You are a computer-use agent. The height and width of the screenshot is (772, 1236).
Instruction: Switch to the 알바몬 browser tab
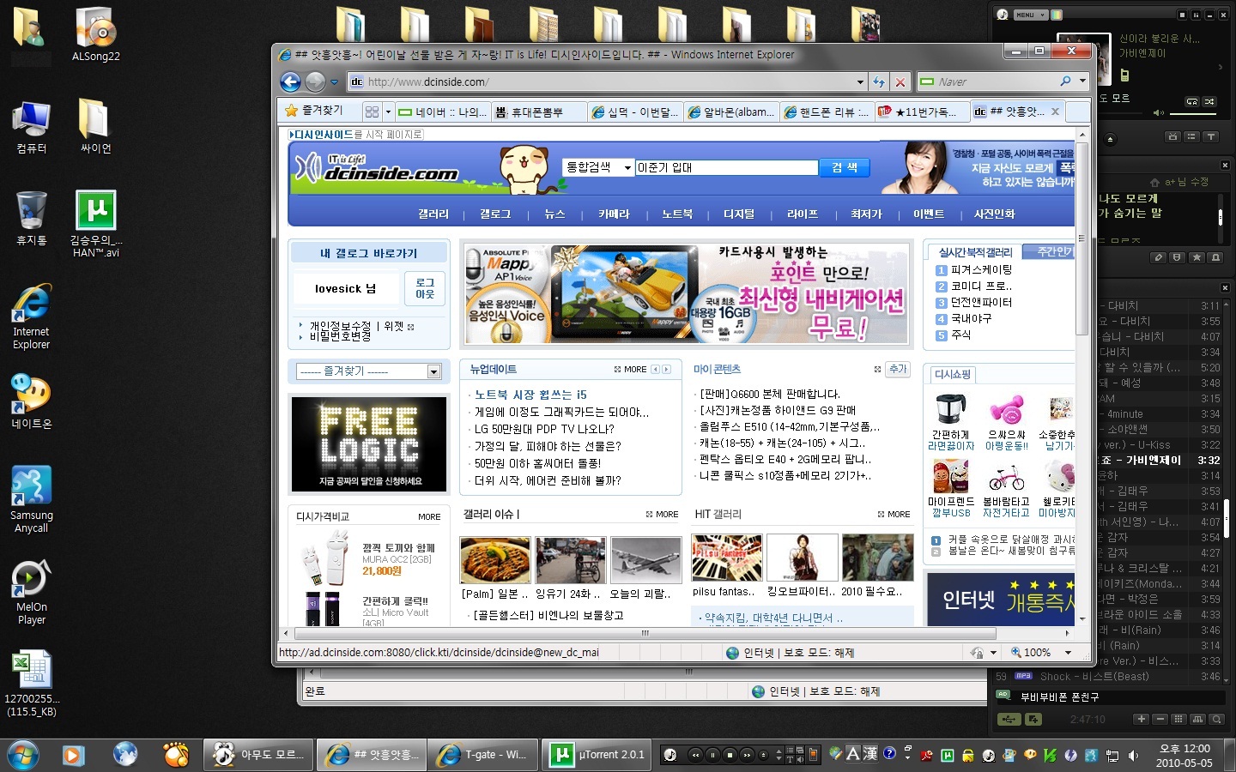tap(732, 112)
